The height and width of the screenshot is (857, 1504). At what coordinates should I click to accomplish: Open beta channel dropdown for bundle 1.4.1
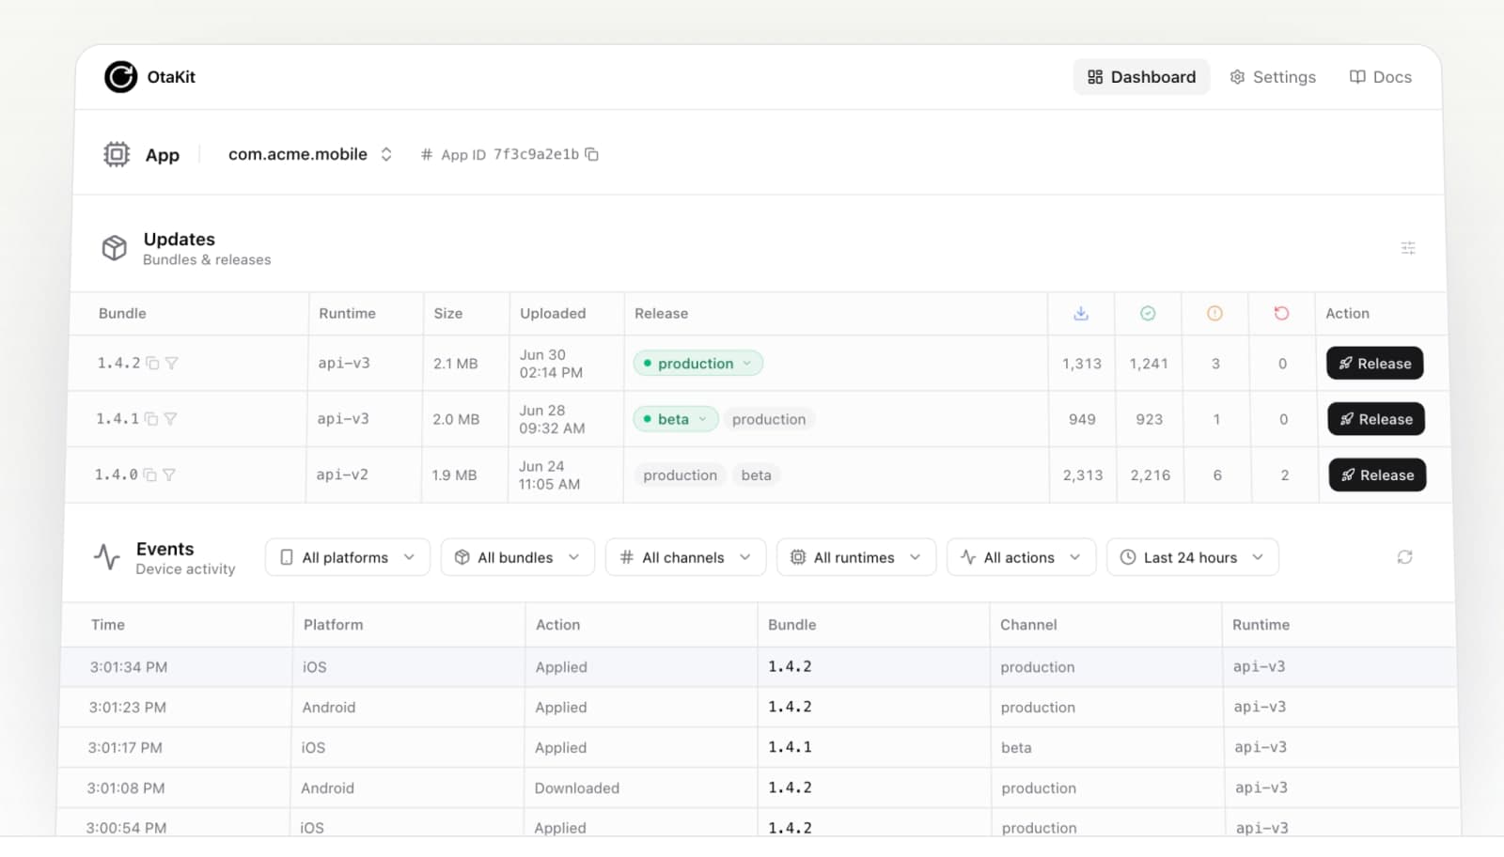click(x=676, y=419)
